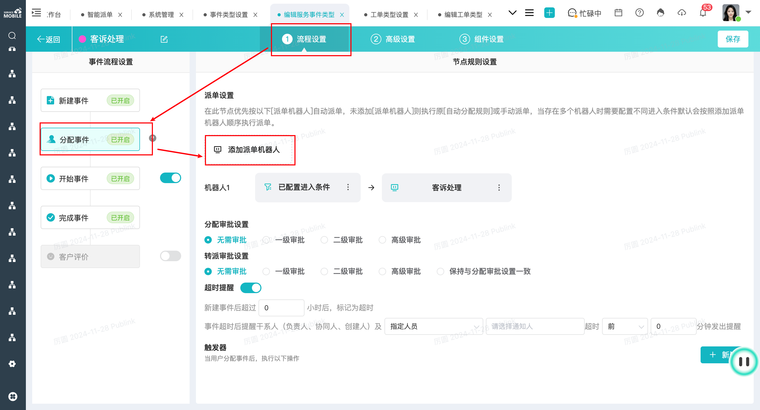Image resolution: width=760 pixels, height=410 pixels.
Task: Click the 新建事件后超过 hours input field
Action: (281, 308)
